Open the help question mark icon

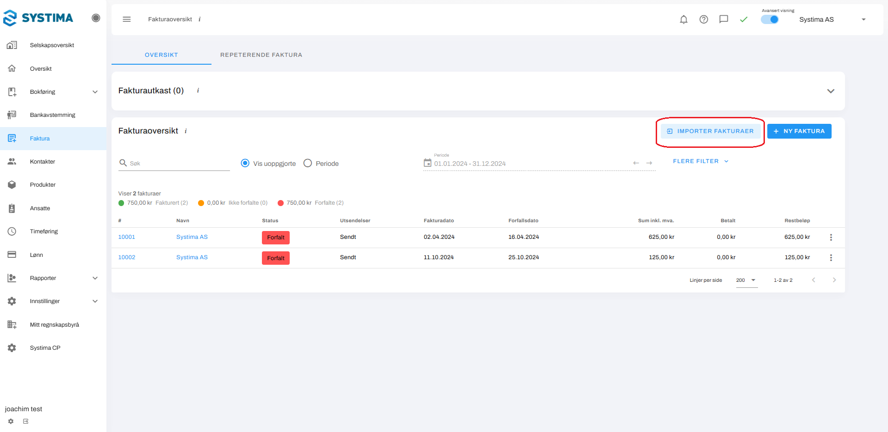[704, 19]
